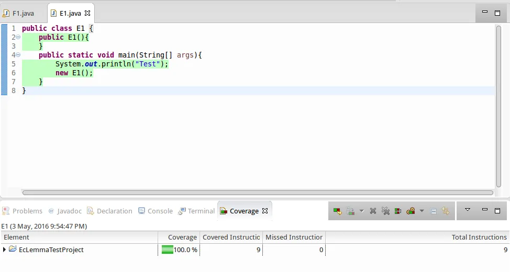Screen dimensions: 510x272
Task: Click Select Session gear icon
Action: click(x=411, y=211)
